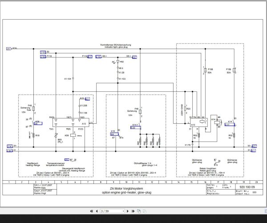The width and height of the screenshot is (267, 223).
Task: Click the A13 glow relay block
Action: pos(199,122)
